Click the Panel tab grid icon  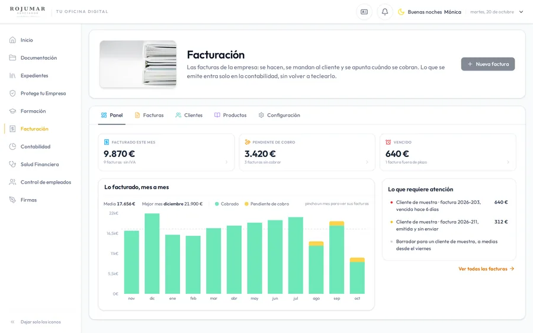click(x=104, y=116)
